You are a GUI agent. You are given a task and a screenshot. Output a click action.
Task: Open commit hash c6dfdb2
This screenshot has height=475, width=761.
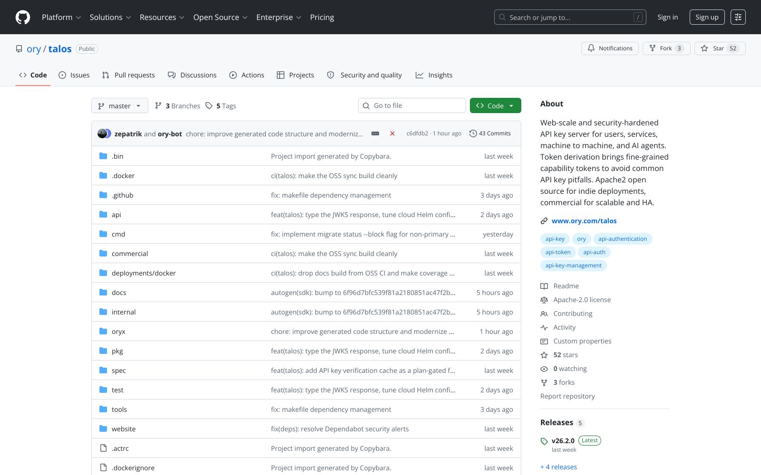point(417,133)
